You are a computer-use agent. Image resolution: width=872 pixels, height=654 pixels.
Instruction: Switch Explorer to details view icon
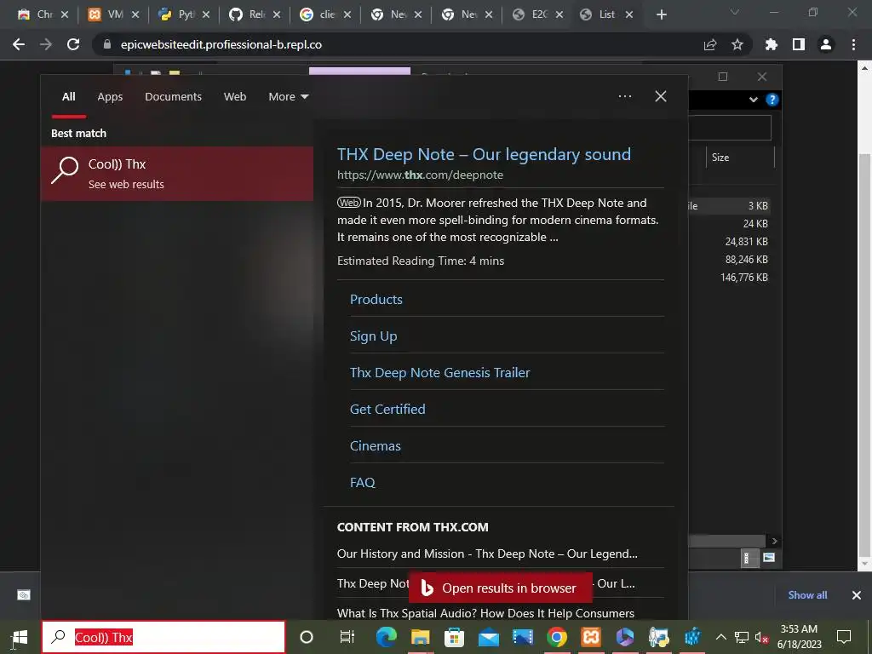[x=748, y=558]
